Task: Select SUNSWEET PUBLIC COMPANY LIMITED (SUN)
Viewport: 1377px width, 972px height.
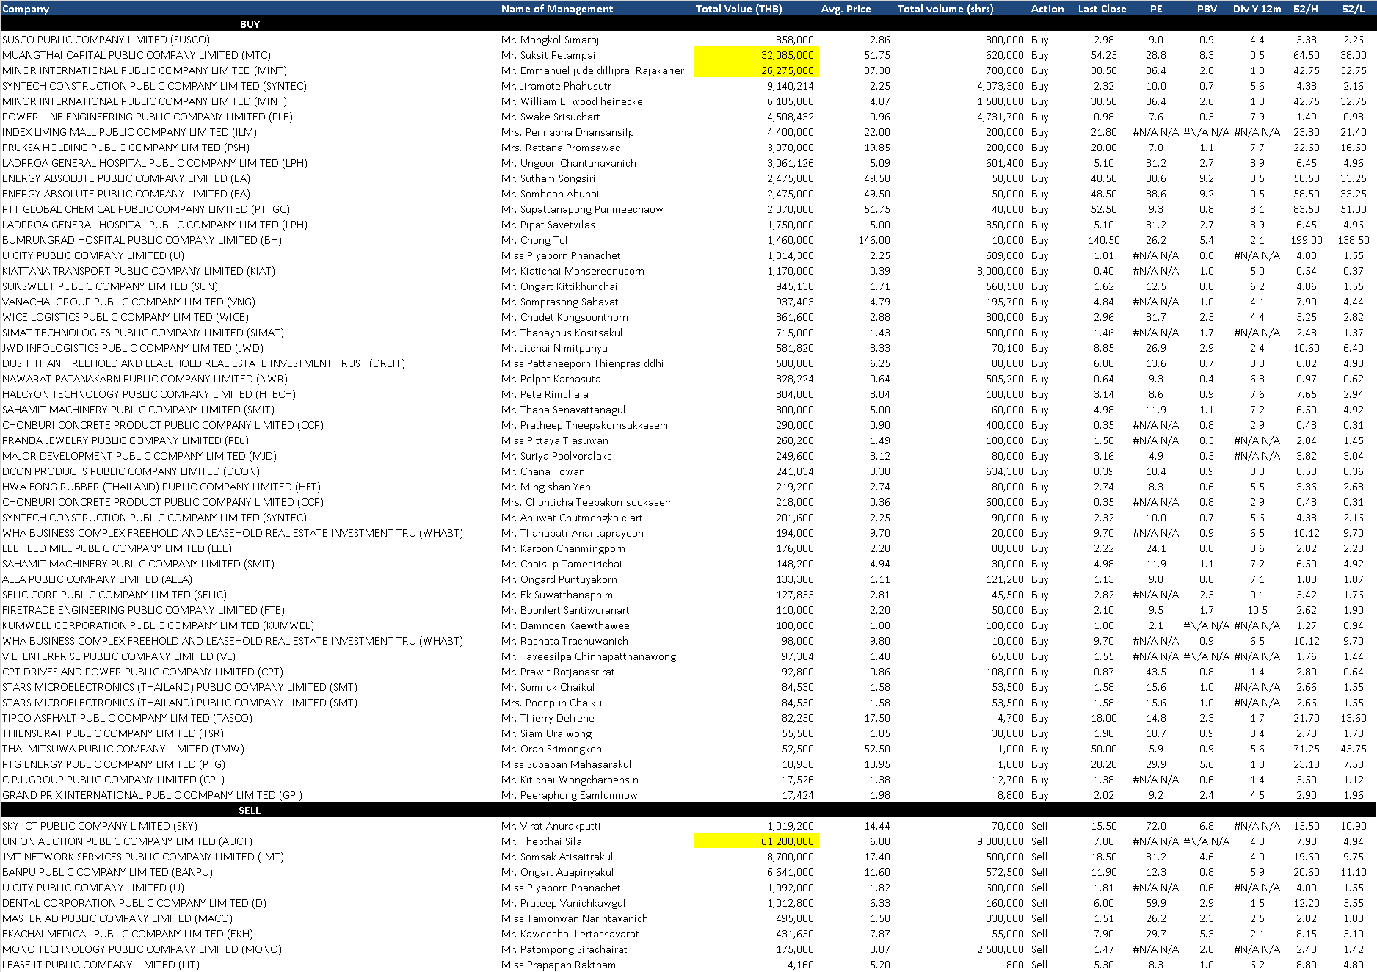Action: tap(110, 286)
